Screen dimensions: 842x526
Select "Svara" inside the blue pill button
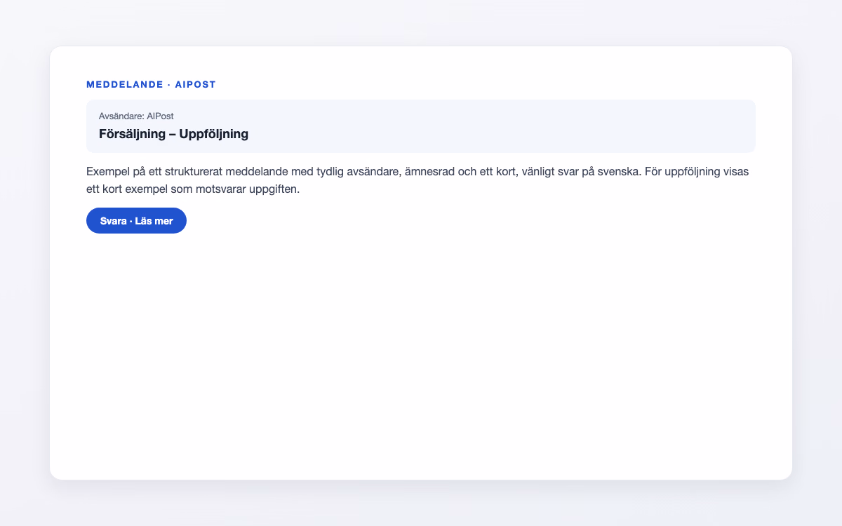(114, 221)
